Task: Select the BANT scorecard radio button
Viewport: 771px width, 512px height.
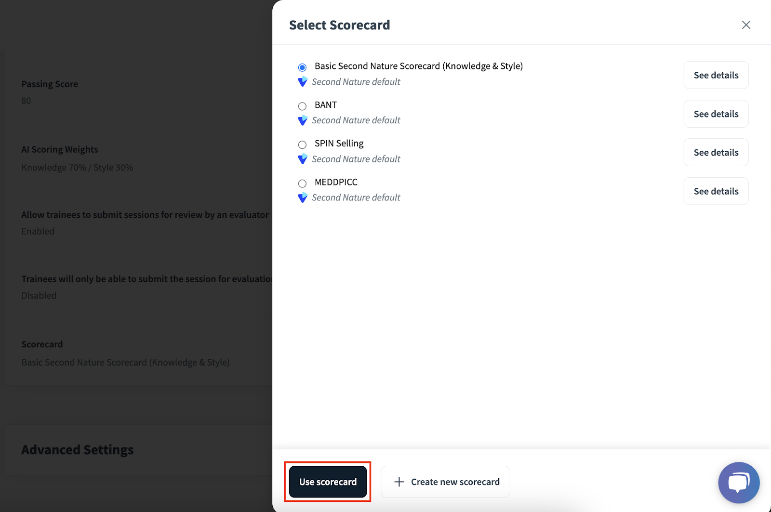Action: click(x=302, y=106)
